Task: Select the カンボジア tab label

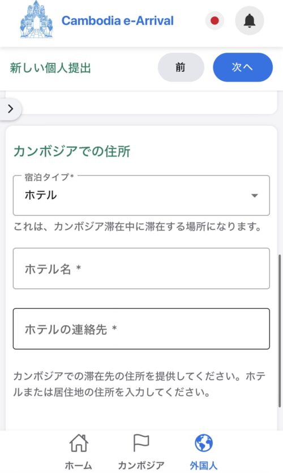Action: pos(141,466)
